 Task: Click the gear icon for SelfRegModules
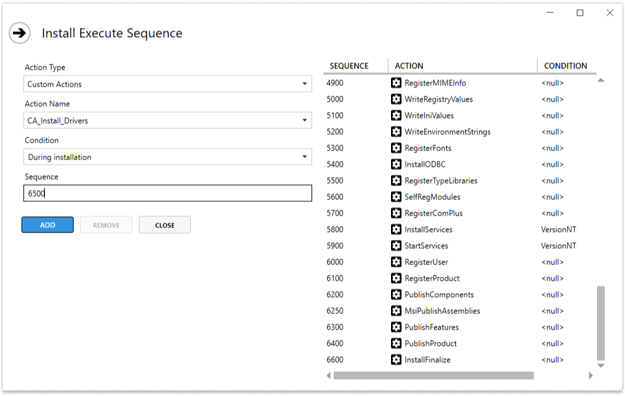(396, 197)
